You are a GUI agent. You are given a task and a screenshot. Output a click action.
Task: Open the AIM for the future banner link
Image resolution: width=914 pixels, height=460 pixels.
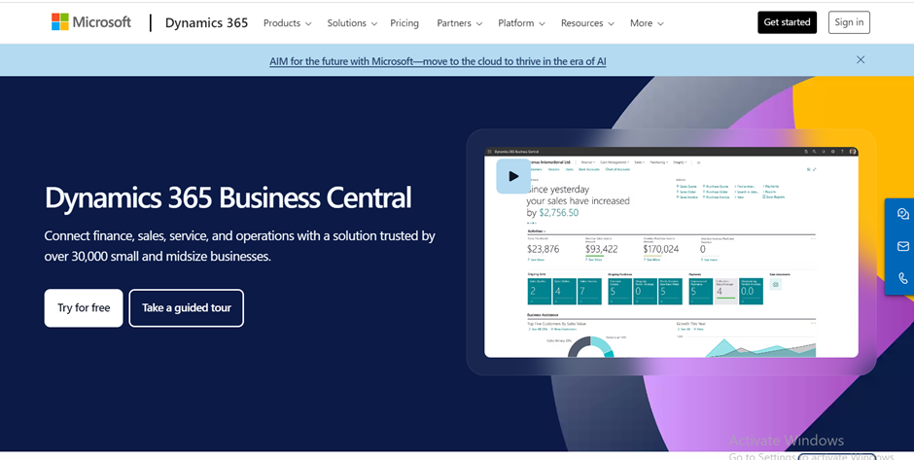tap(438, 61)
